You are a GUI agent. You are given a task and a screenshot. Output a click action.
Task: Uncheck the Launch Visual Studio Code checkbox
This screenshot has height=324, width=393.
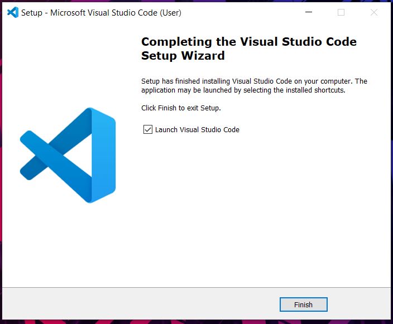[148, 129]
